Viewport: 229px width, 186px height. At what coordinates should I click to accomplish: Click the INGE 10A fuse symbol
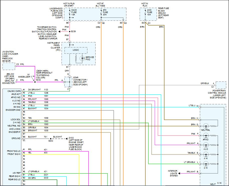70,12
